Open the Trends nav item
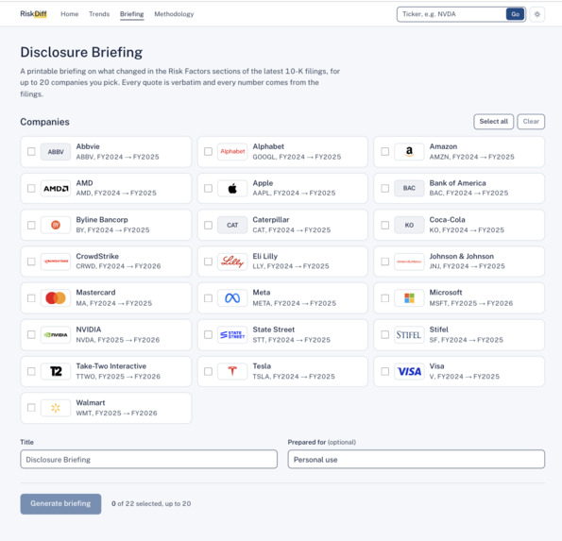The image size is (562, 541). [99, 14]
